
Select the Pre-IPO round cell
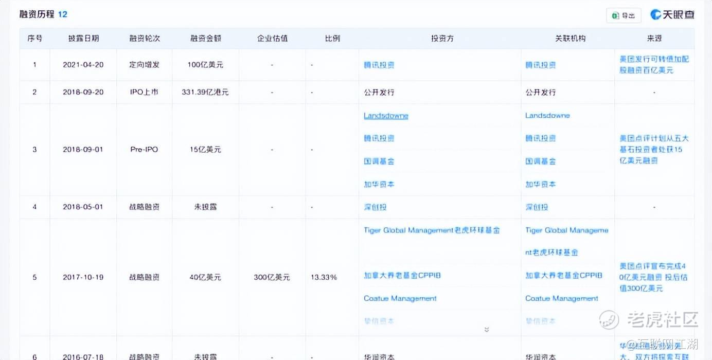tap(145, 150)
